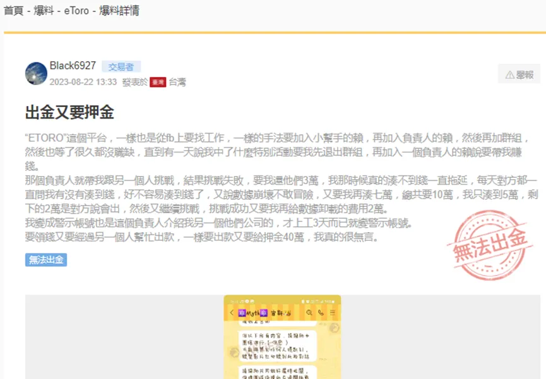Click the 舉報 report button

coord(519,74)
